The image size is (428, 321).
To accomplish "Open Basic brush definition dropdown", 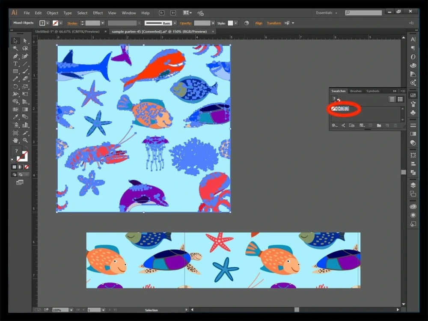I will coord(175,23).
